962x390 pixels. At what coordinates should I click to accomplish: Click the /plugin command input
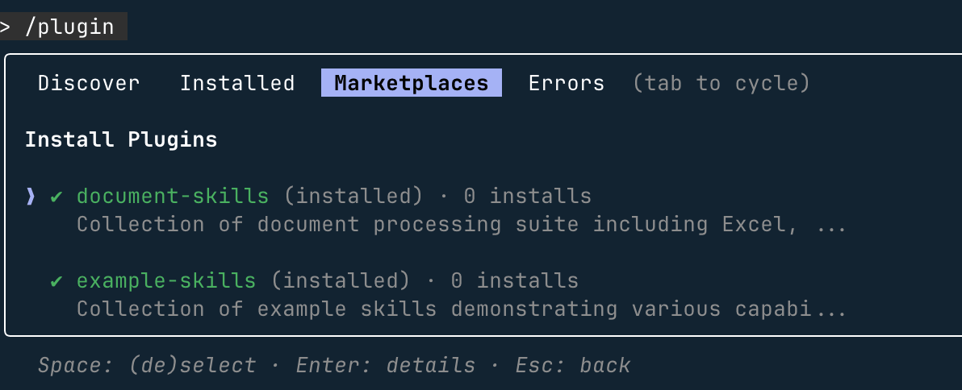click(69, 27)
